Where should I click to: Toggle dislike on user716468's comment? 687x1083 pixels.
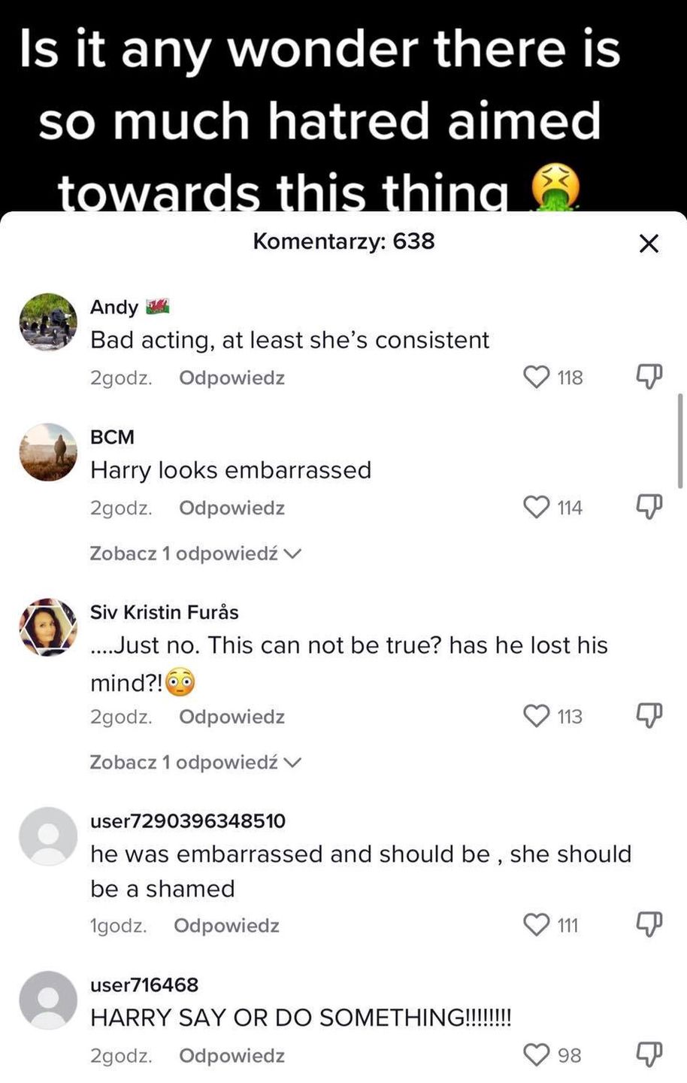(649, 1055)
